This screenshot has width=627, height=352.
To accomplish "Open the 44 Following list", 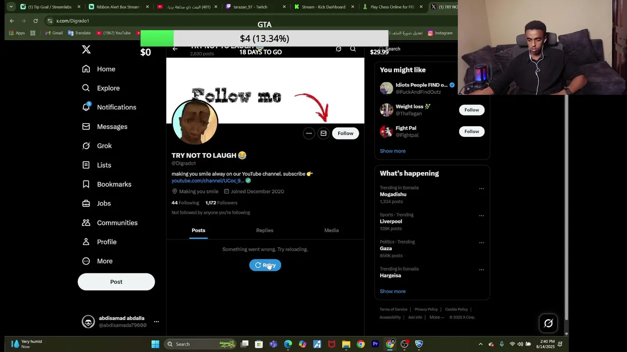I will pos(185,203).
